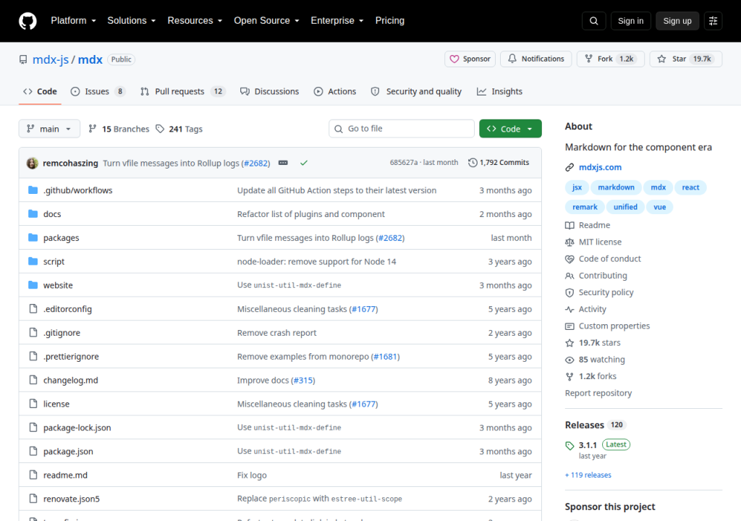The height and width of the screenshot is (521, 741).
Task: Click the commit details ellipsis icon
Action: coord(283,163)
